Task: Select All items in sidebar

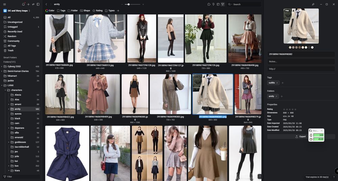Action: (x=21, y=17)
